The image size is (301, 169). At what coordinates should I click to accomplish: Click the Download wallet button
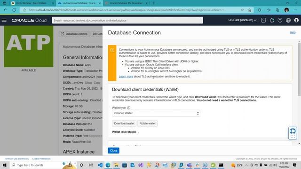click(x=124, y=123)
